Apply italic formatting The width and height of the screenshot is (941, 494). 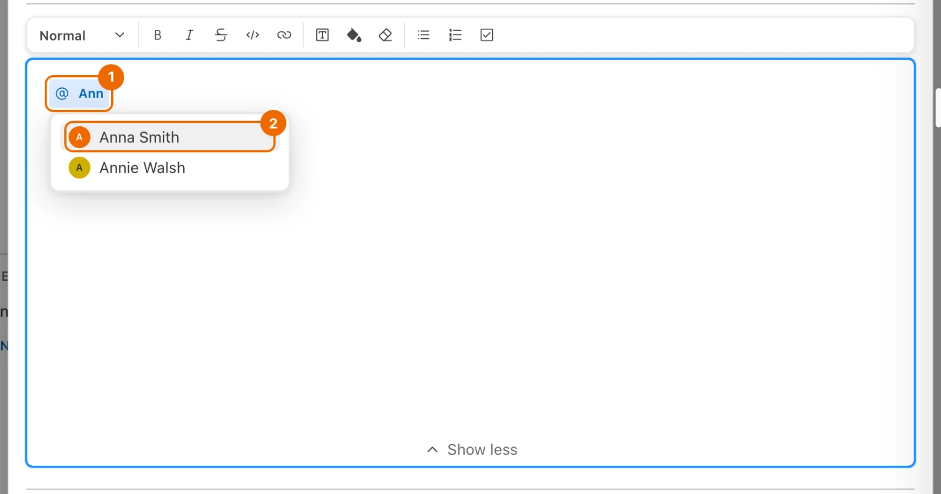(x=189, y=35)
